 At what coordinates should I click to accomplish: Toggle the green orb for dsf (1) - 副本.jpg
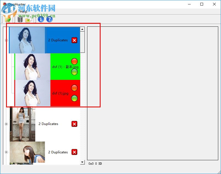74,72
